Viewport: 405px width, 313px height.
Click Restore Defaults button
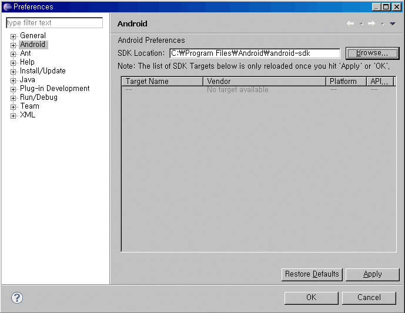[x=312, y=274]
